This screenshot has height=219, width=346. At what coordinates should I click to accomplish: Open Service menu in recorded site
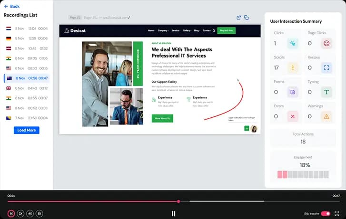[176, 30]
